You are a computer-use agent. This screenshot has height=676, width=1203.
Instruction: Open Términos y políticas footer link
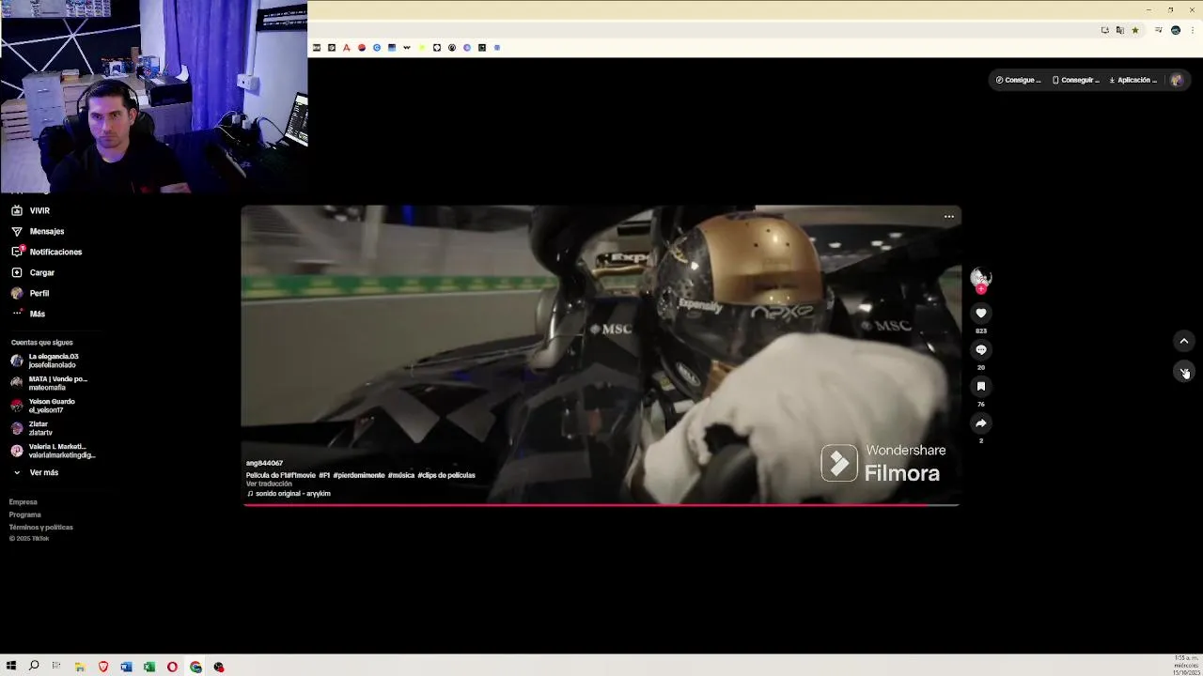40,528
